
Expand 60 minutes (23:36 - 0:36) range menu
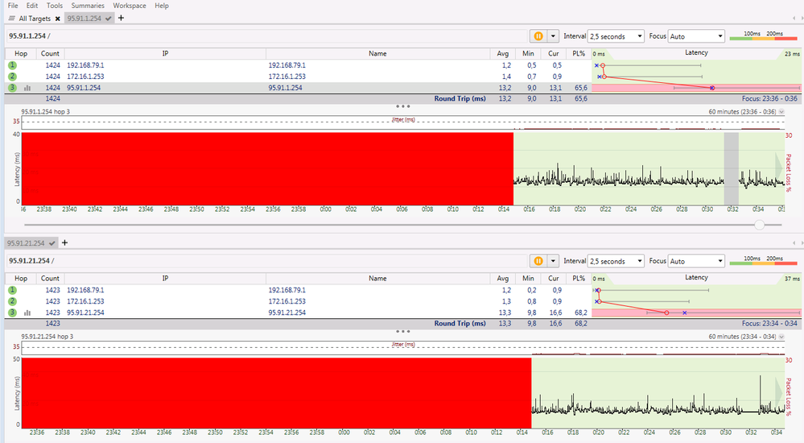[x=781, y=111]
